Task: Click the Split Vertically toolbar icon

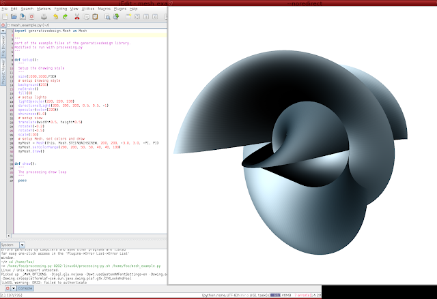Action: [155, 16]
